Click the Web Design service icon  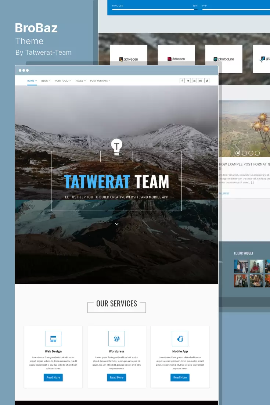(x=53, y=338)
